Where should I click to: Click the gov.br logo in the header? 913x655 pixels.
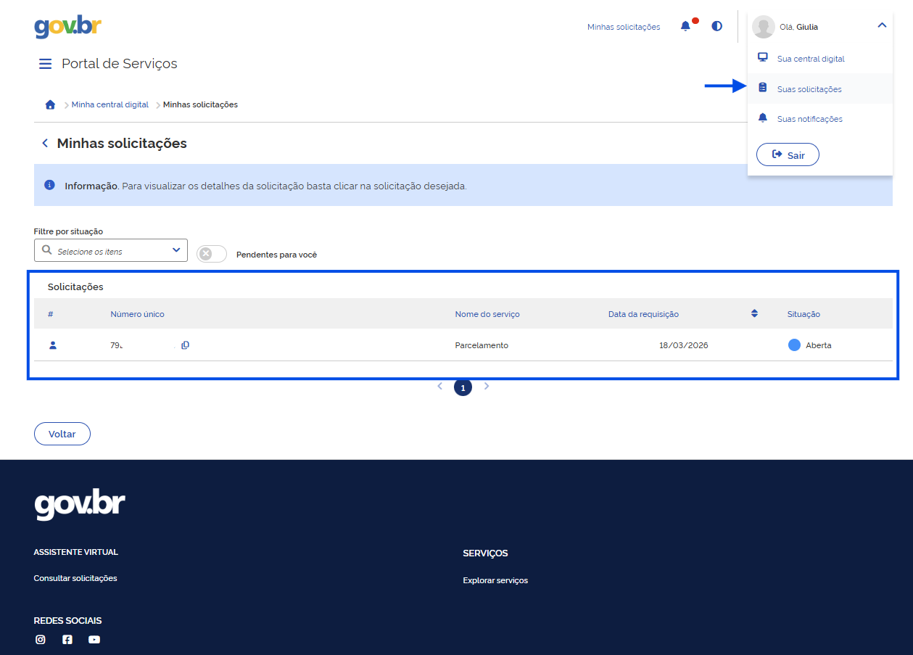click(67, 26)
